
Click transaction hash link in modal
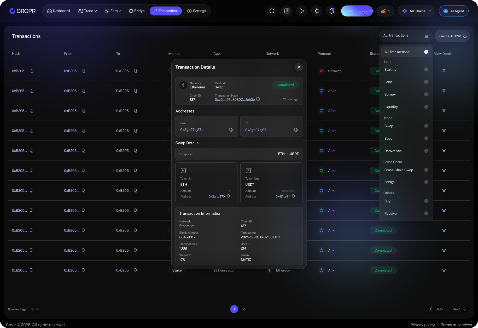(x=235, y=100)
